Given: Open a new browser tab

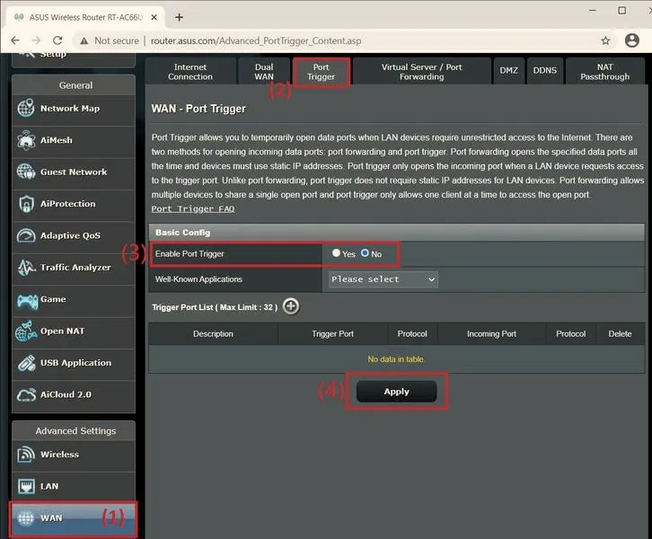Looking at the screenshot, I should pos(179,17).
